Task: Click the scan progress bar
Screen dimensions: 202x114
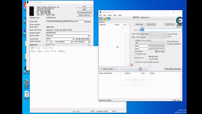Action: pyautogui.click(x=143, y=20)
